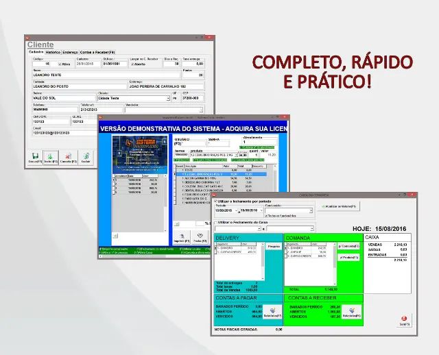This screenshot has height=355, width=439.
Task: Switch to the Contas a Receber(F8) tab
Action: tap(97, 52)
